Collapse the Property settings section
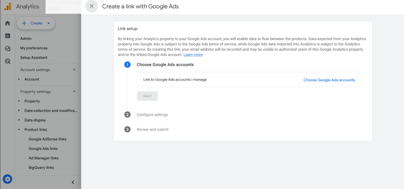 (74, 92)
